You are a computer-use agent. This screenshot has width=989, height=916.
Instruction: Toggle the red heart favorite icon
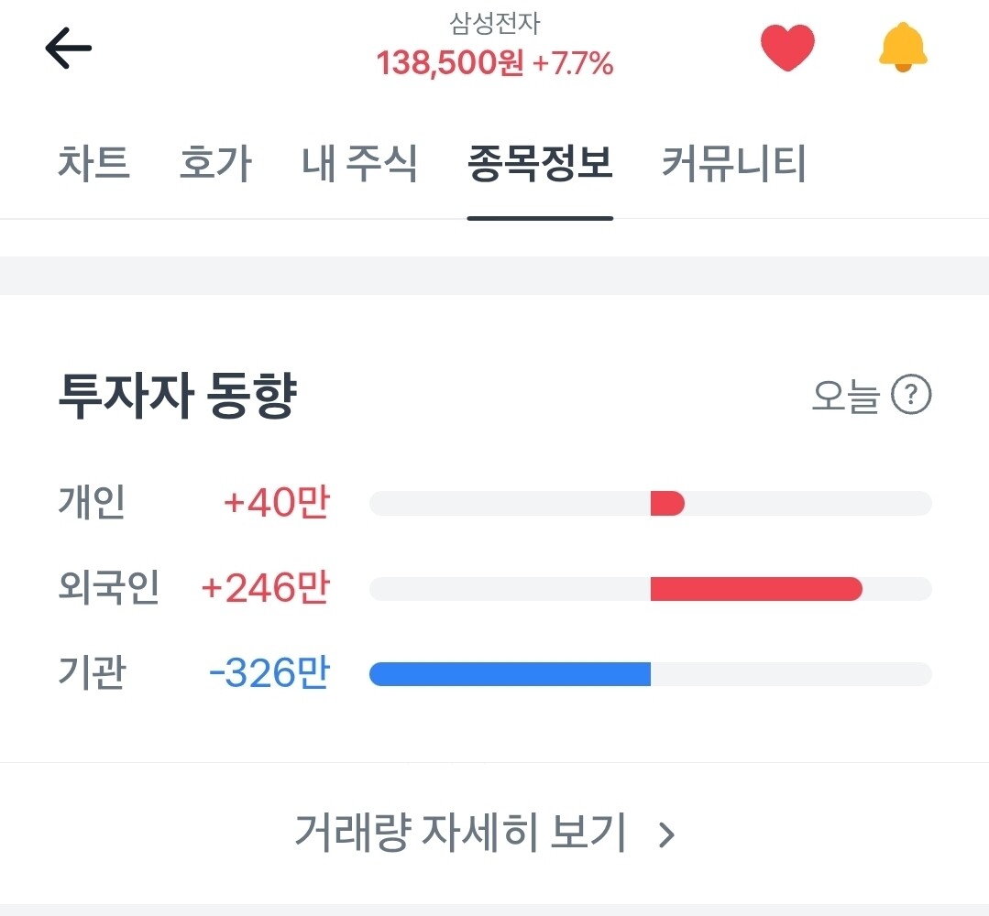[787, 48]
